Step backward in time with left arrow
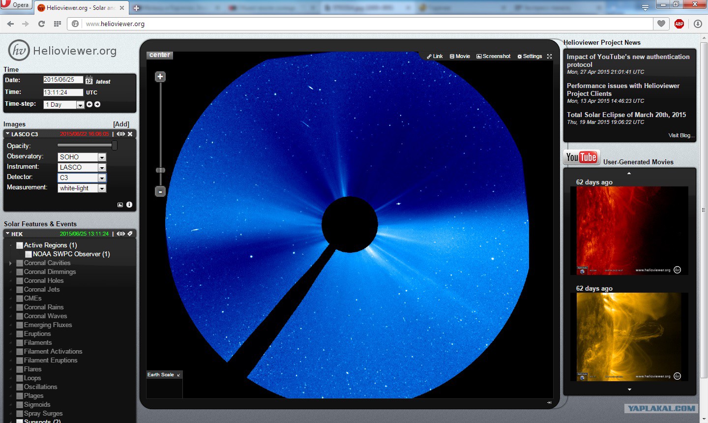 (x=89, y=104)
